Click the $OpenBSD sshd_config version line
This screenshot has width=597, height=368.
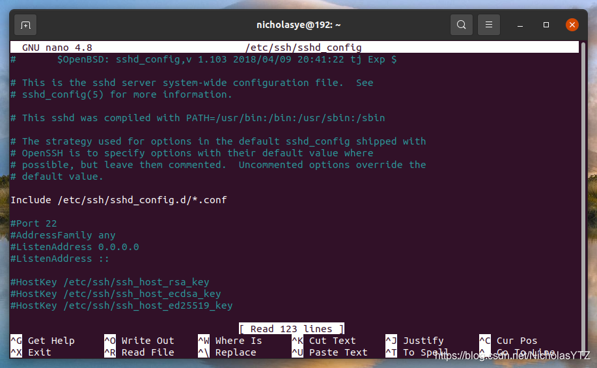pyautogui.click(x=204, y=59)
